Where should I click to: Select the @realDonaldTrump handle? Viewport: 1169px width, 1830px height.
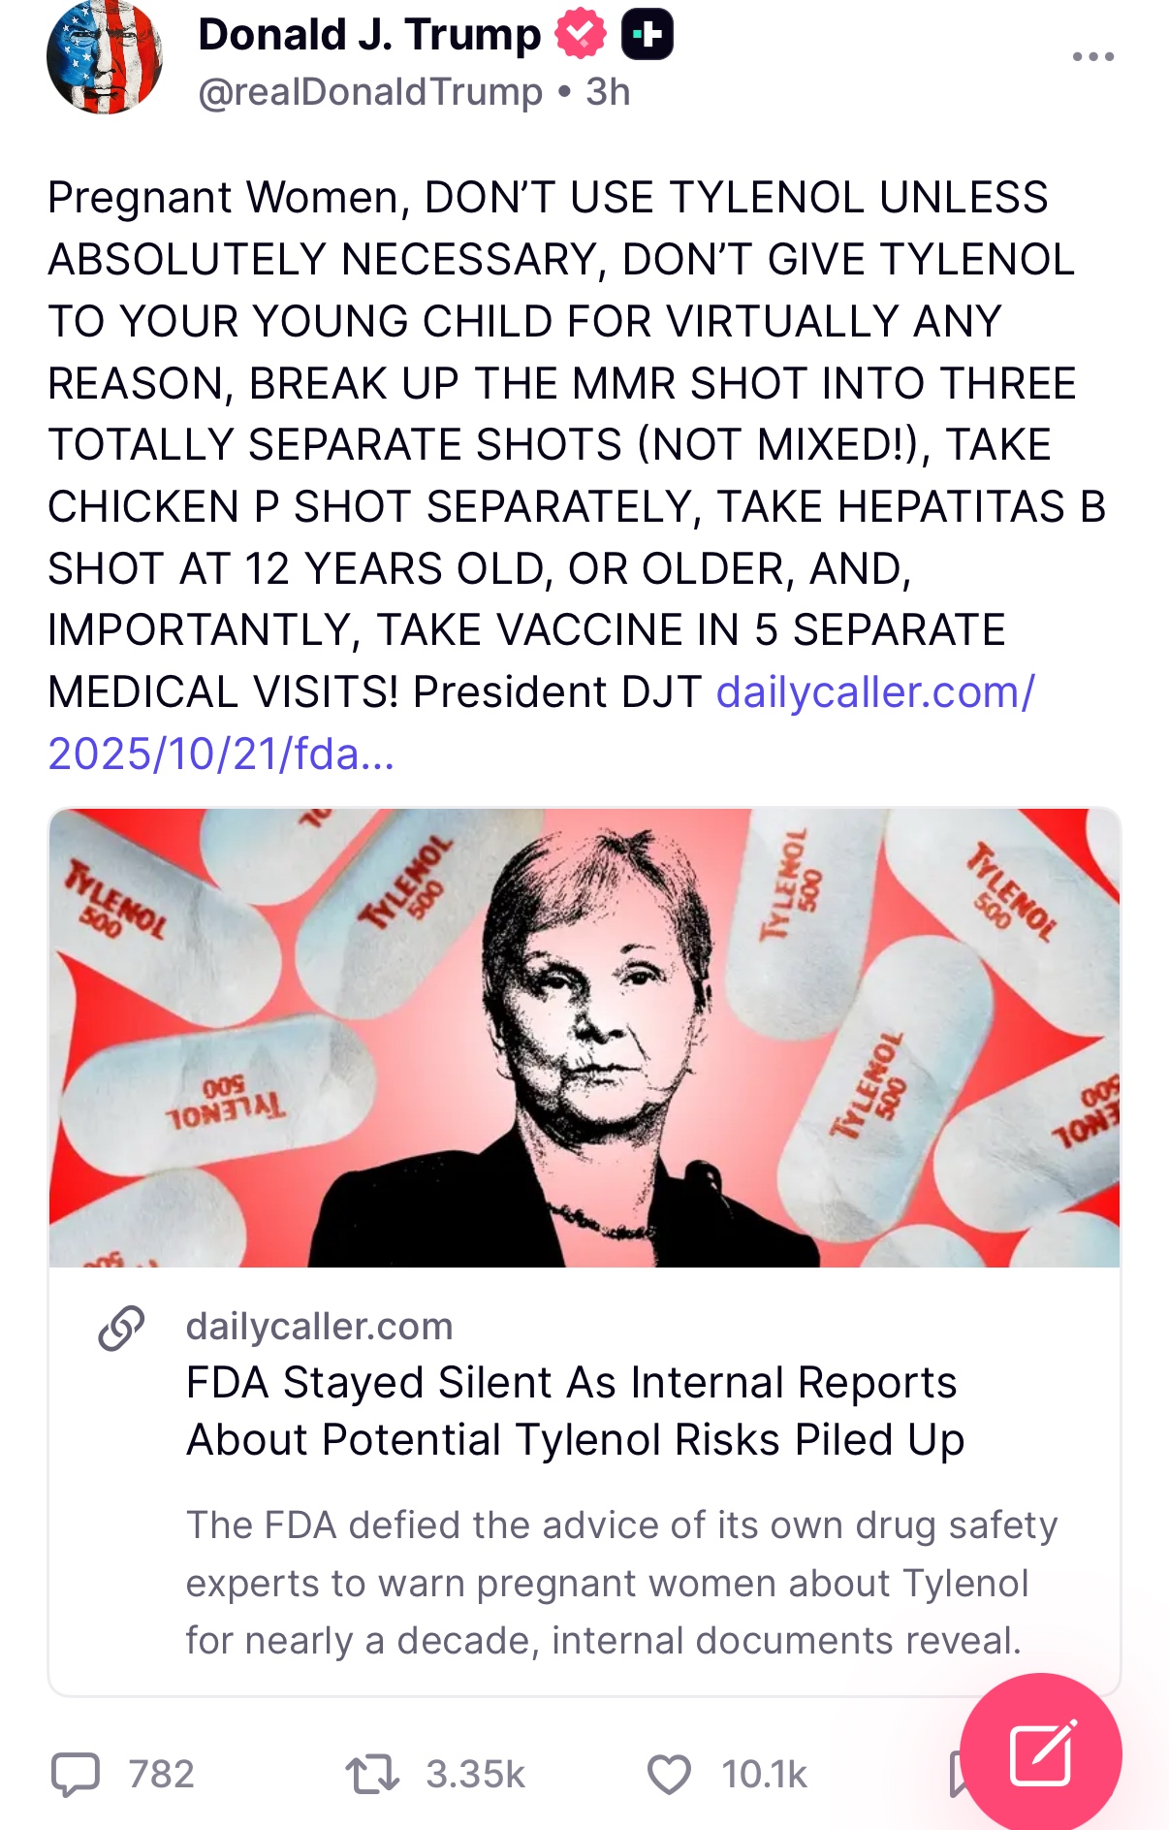coord(369,92)
